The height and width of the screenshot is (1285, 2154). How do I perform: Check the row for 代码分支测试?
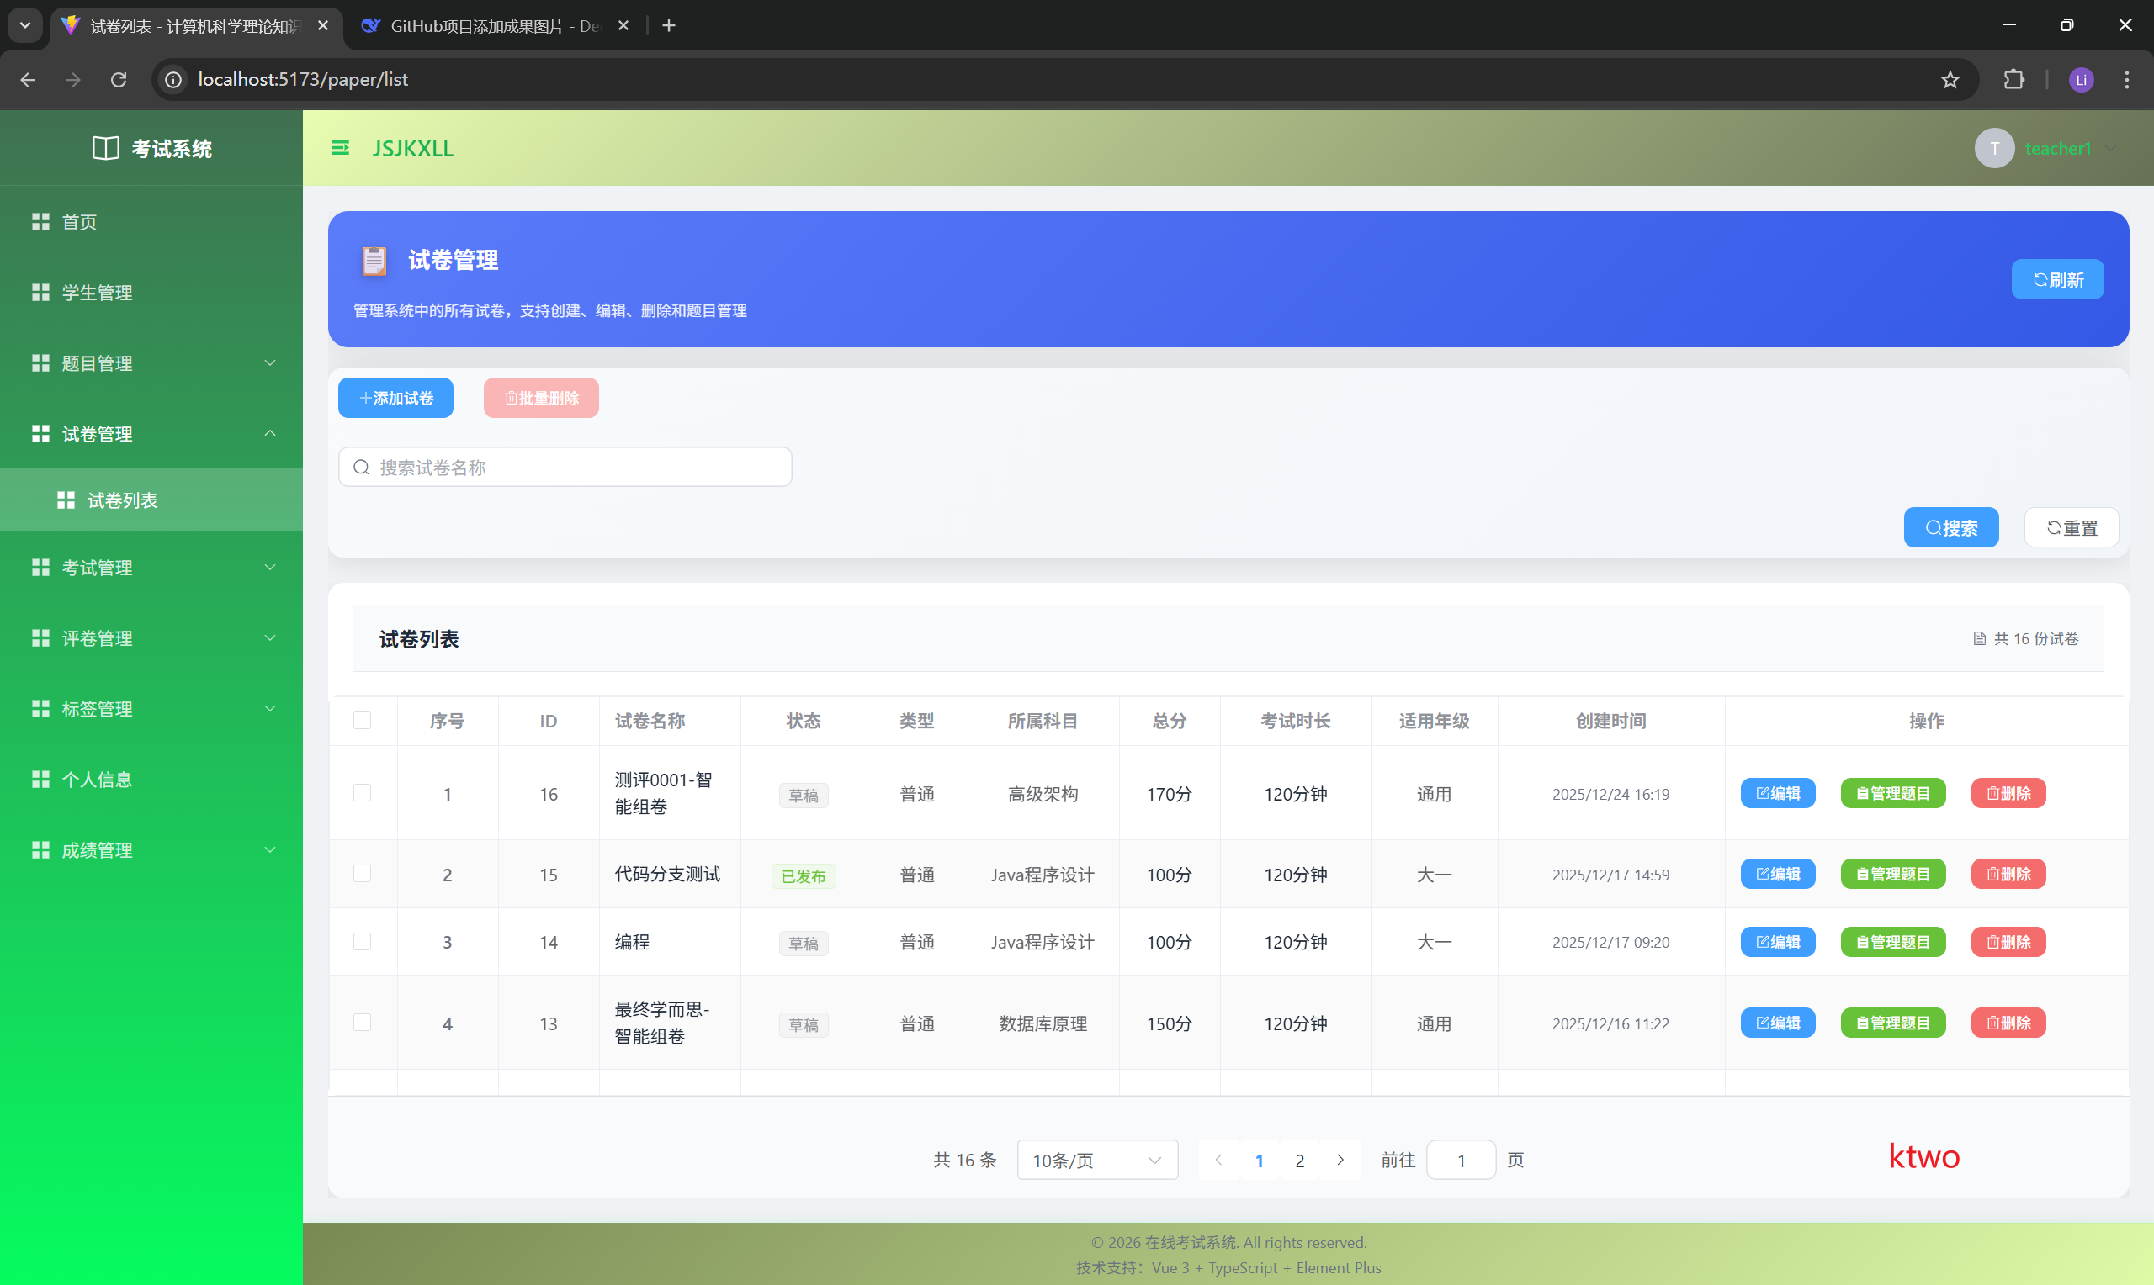[362, 873]
